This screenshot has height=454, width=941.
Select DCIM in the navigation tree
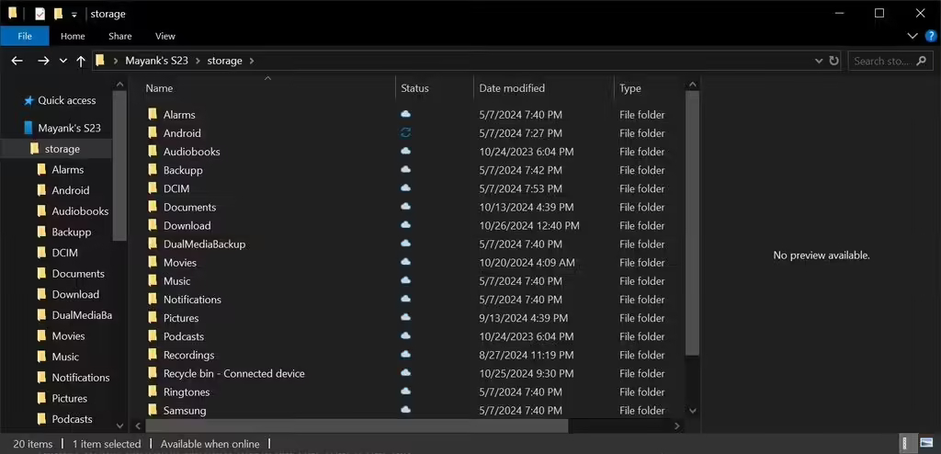65,253
